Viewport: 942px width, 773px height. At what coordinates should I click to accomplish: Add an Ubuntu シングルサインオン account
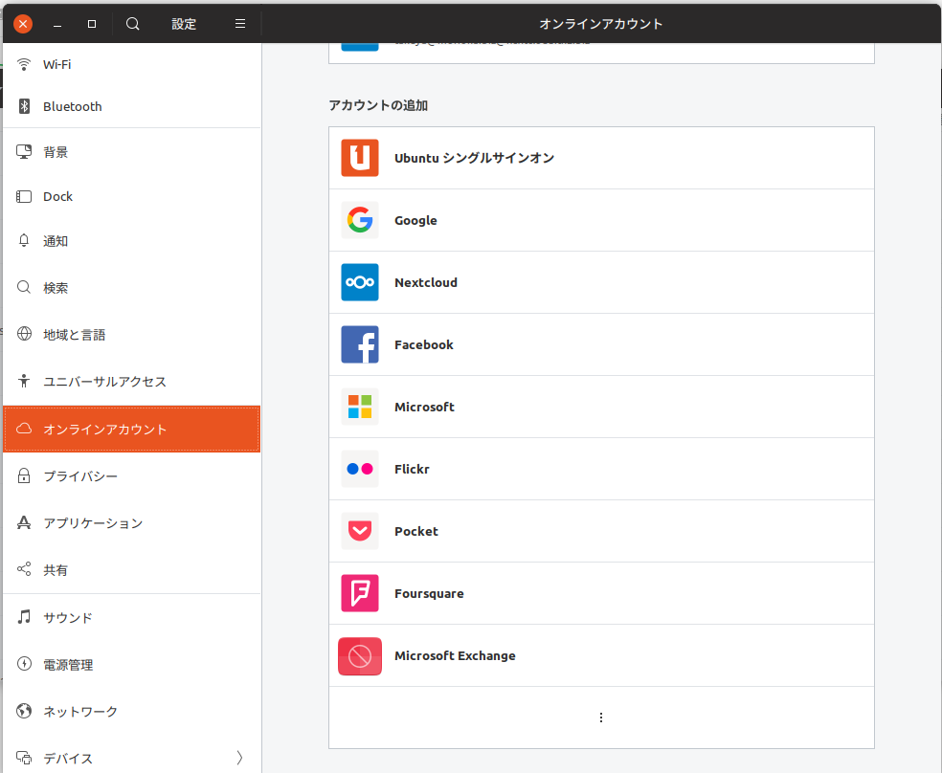[601, 158]
